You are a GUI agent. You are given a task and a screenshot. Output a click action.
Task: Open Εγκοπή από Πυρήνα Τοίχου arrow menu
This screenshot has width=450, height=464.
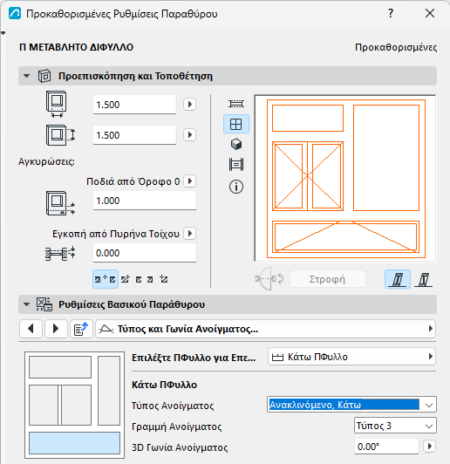189,234
